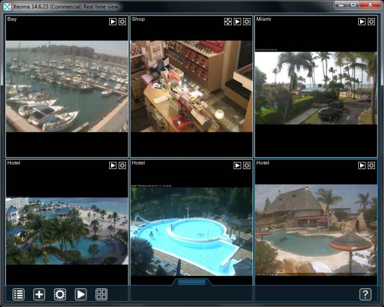Open help question mark button

point(365,294)
